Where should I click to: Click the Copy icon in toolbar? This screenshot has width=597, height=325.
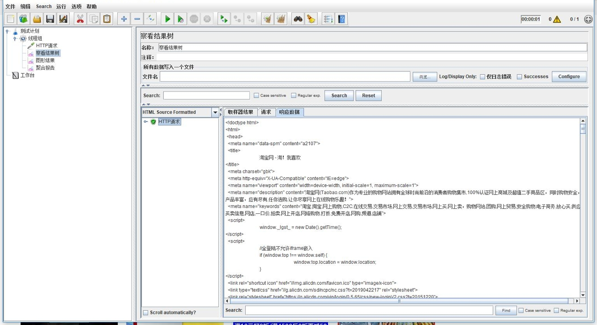click(94, 19)
